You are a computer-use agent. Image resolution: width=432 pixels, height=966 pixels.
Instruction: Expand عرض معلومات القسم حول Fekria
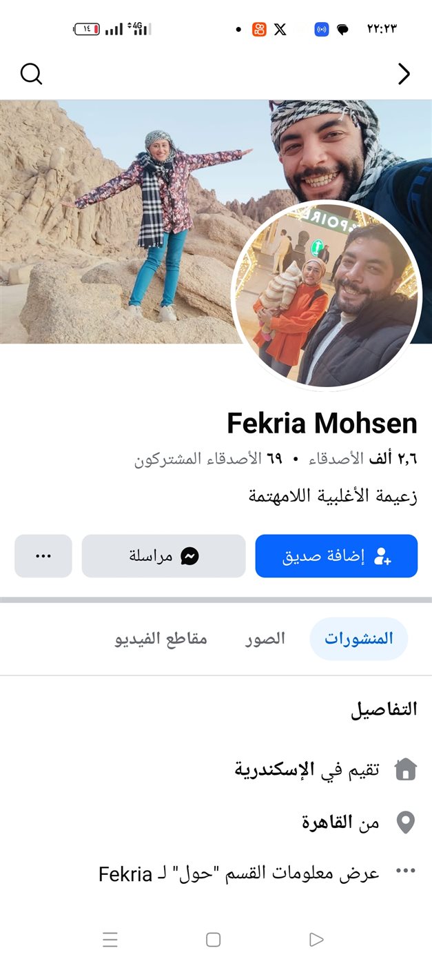[x=239, y=874]
